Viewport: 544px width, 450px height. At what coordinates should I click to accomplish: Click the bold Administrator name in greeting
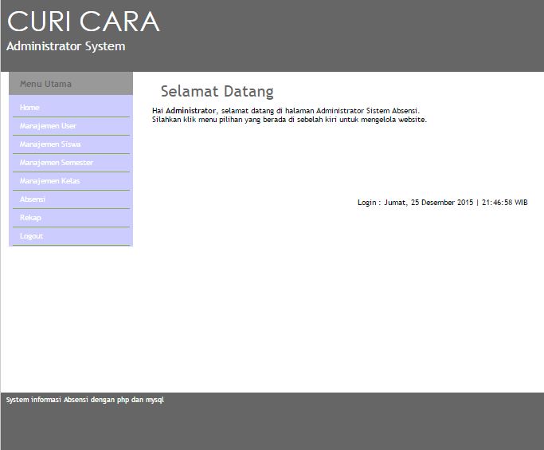(x=190, y=111)
